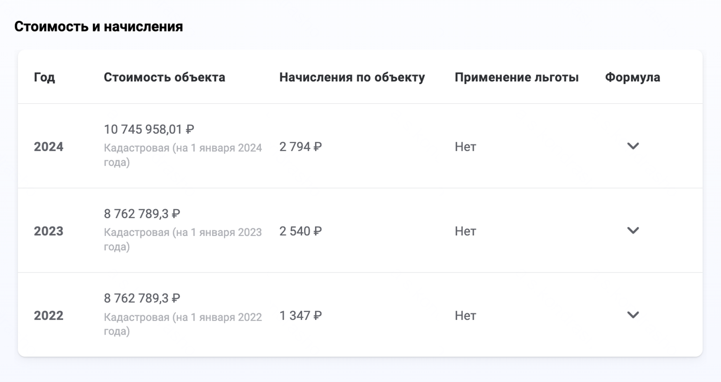Expand the Формула chevron for 2024
Image resolution: width=721 pixels, height=382 pixels.
(633, 146)
